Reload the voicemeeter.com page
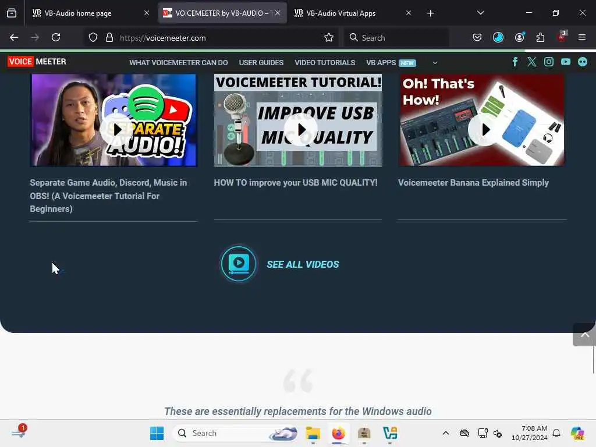596x447 pixels. pos(56,37)
